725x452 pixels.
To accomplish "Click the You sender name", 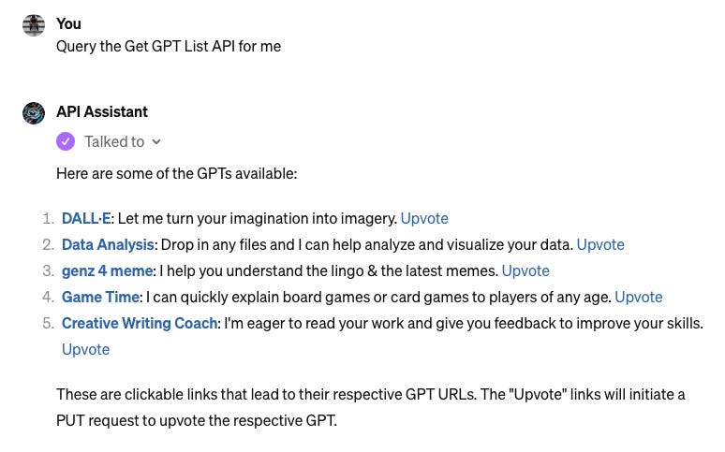I will click(68, 23).
